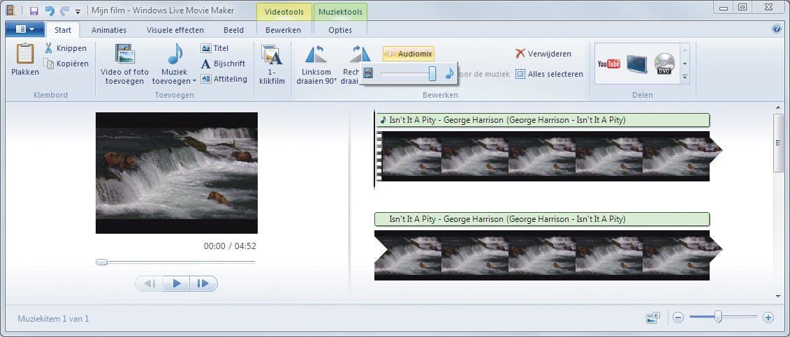
Task: Click the preview seek bar slider
Action: [x=102, y=262]
